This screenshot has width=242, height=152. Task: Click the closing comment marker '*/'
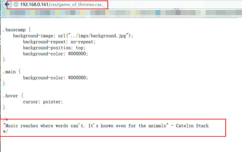pos(5,131)
